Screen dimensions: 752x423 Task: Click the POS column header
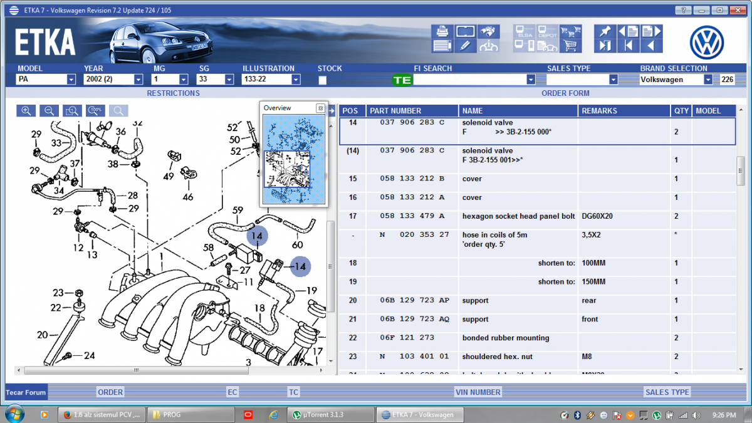(x=352, y=111)
